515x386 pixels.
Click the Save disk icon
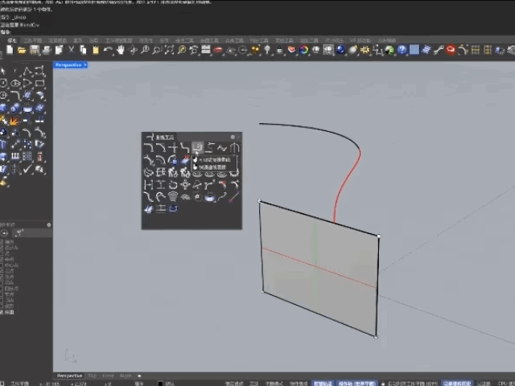click(35, 50)
